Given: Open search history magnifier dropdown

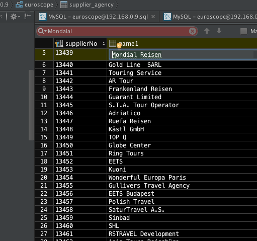Looking at the screenshot, I should tap(42, 31).
